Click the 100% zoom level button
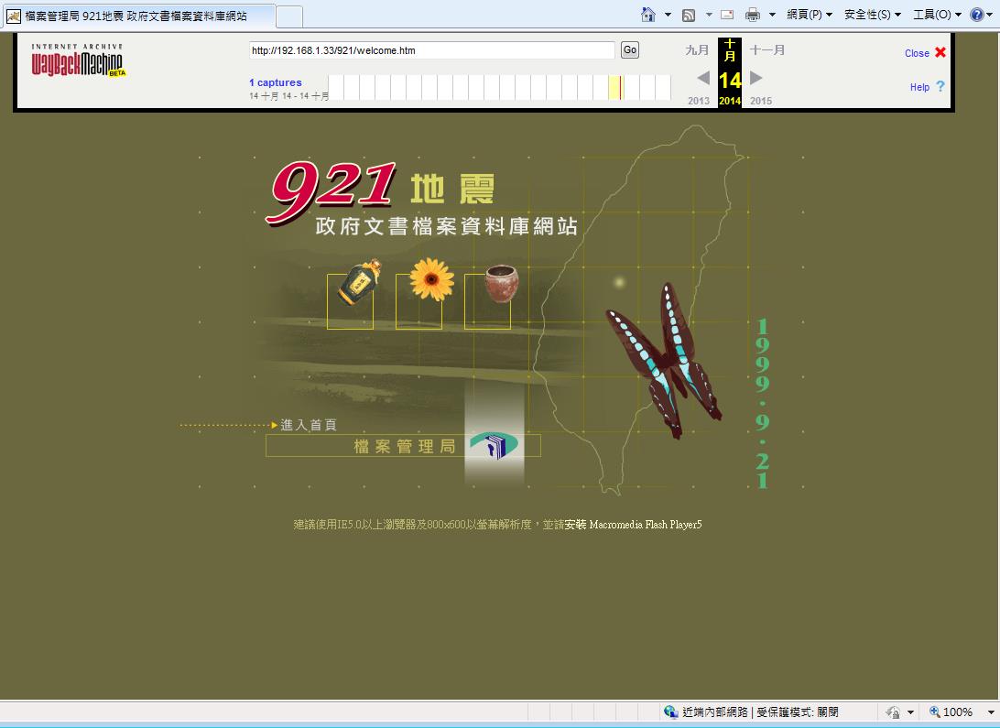 pos(951,712)
